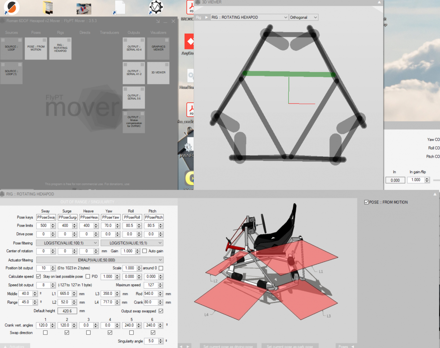Screen dimensions: 440x348
Task: Click the In gain/flip 1.000 stepper
Action: point(427,180)
